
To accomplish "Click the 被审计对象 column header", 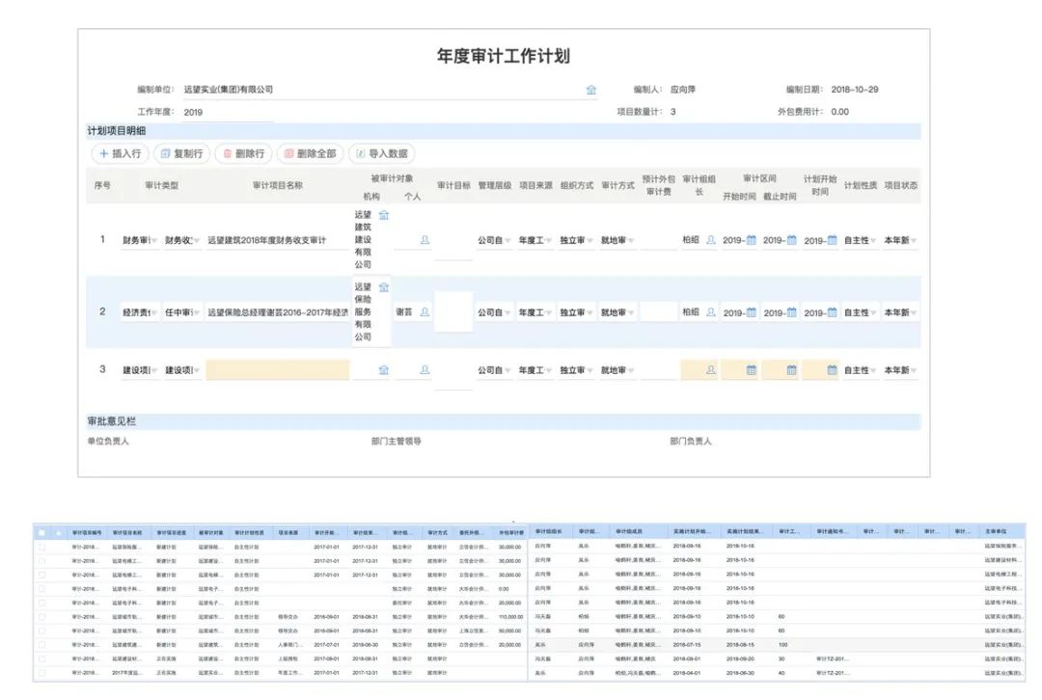I will click(211, 532).
